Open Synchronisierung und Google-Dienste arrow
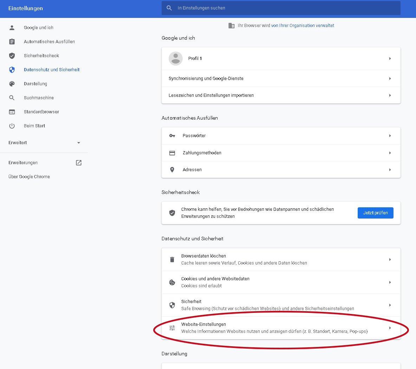This screenshot has width=416, height=369. click(390, 79)
